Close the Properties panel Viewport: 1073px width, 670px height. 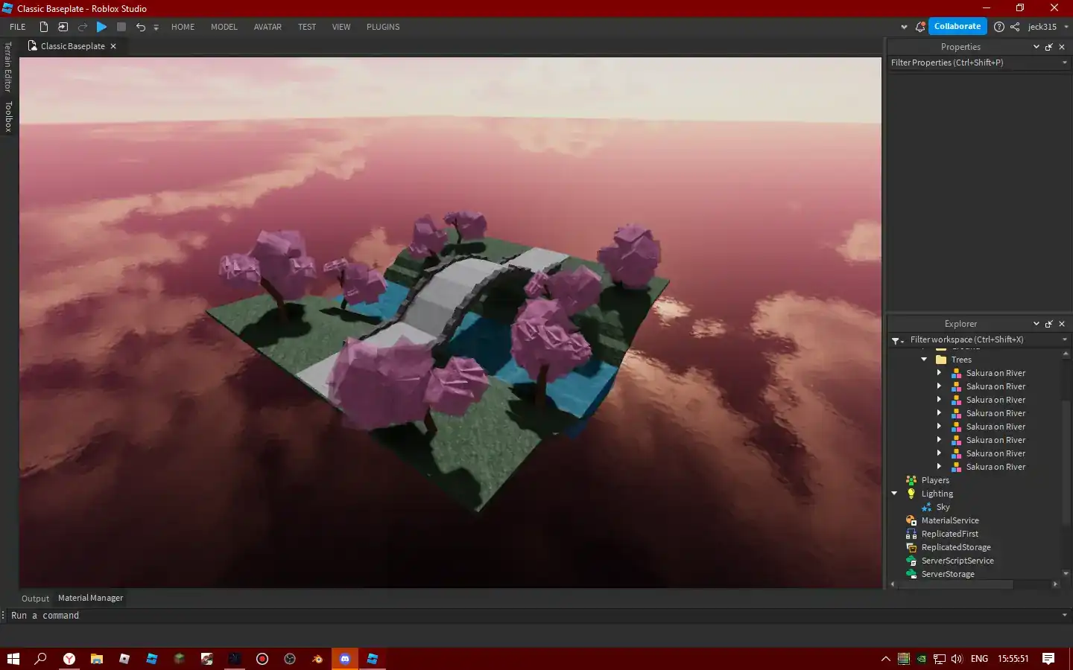click(1062, 47)
